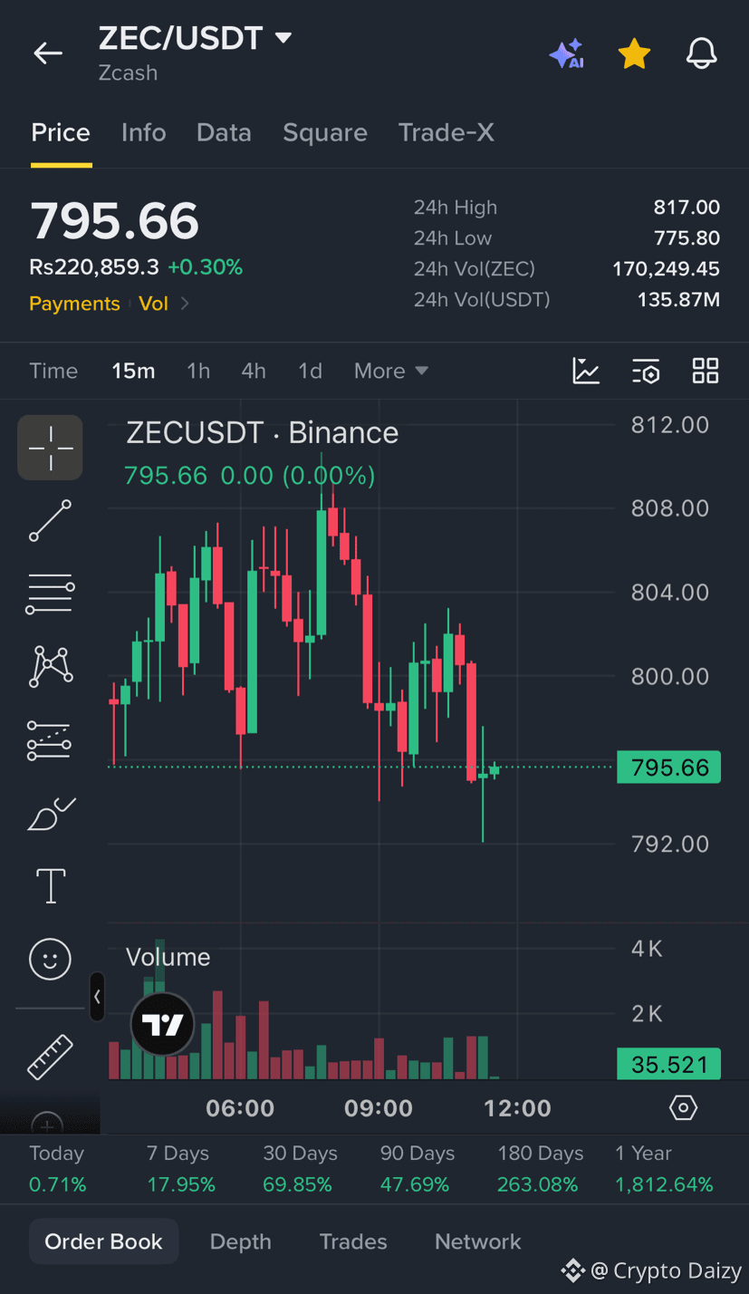Viewport: 749px width, 1294px height.
Task: Click the 06:00 time axis label
Action: (x=240, y=1108)
